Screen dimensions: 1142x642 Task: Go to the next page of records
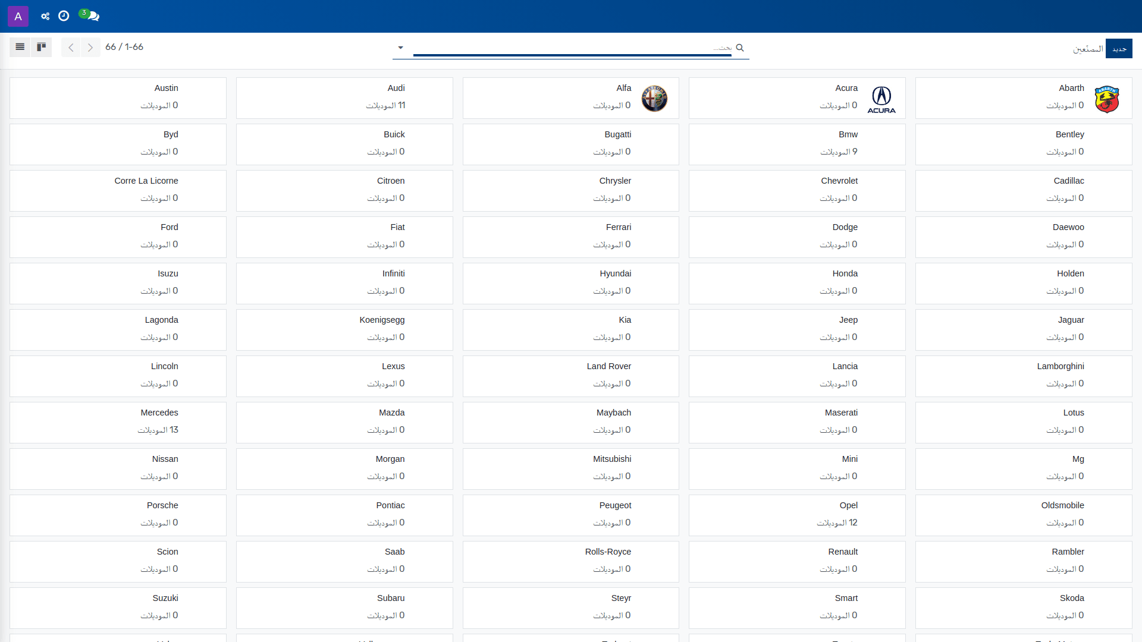pyautogui.click(x=90, y=47)
